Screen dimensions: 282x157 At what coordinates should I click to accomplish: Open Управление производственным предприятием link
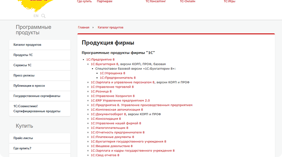click(141, 105)
